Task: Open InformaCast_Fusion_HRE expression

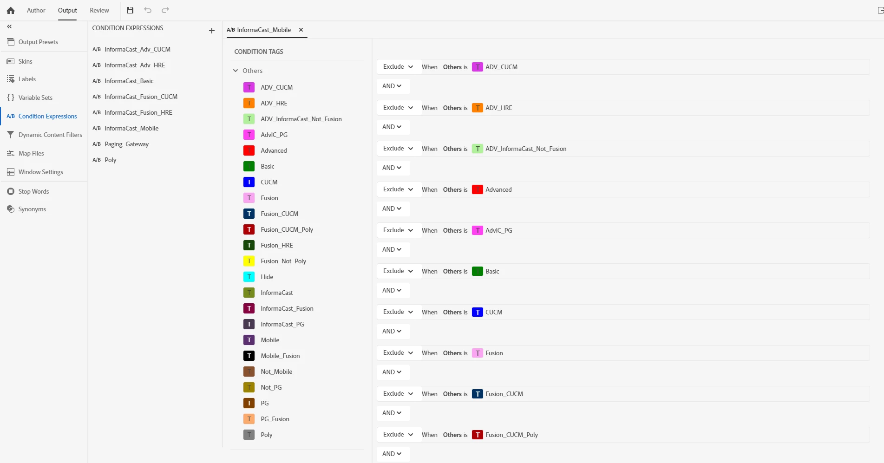Action: [138, 112]
